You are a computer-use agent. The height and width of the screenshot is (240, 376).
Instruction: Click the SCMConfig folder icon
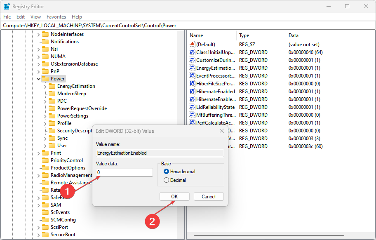(45, 220)
